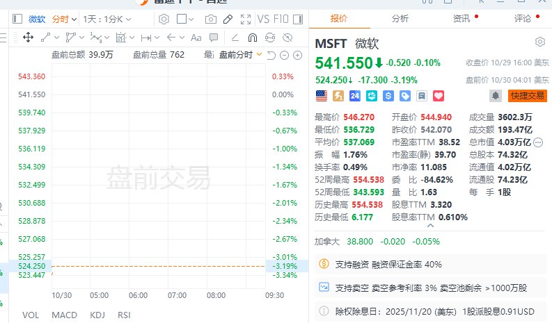Screen dimensions: 552x323
Task: Select the move crosshair tool
Action: (28, 38)
